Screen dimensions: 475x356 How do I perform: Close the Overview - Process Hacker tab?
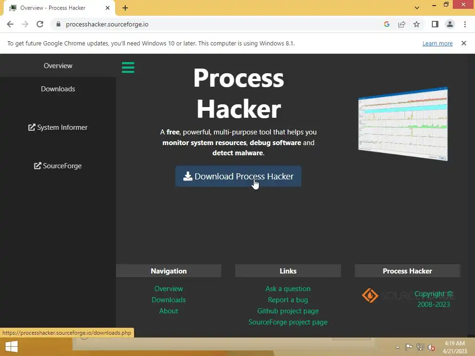pos(108,8)
